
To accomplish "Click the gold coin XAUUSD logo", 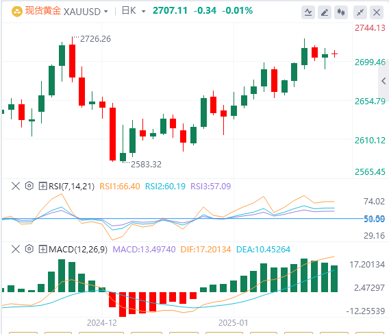I will pos(17,12).
